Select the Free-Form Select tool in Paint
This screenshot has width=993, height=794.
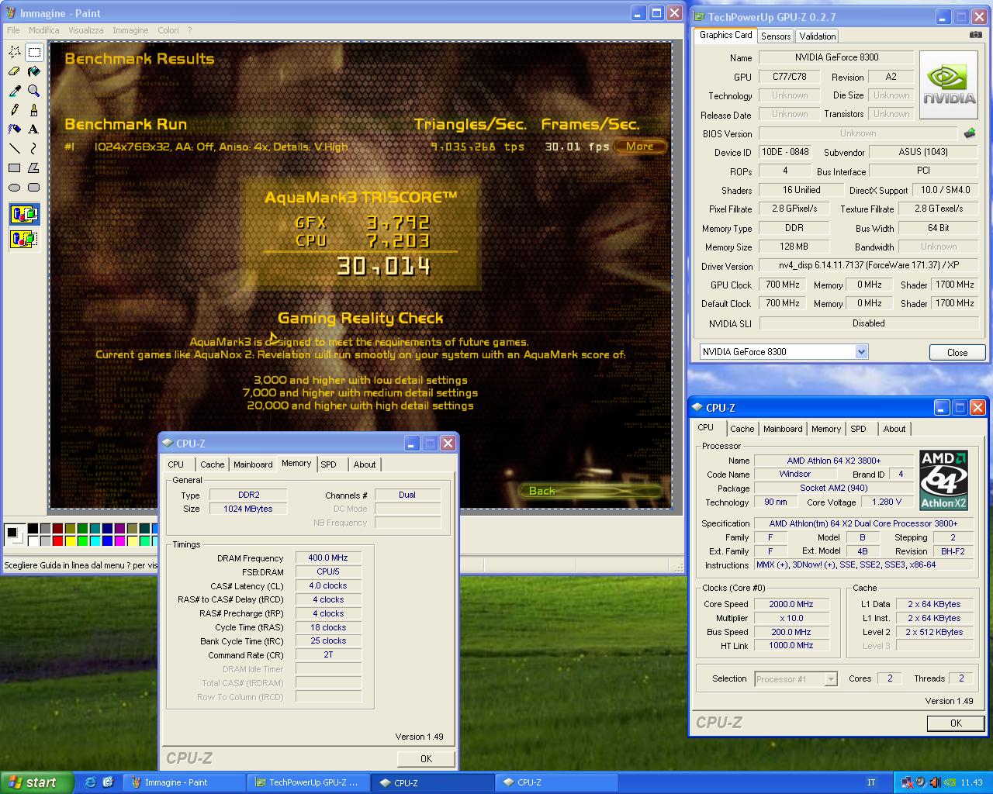[x=14, y=52]
